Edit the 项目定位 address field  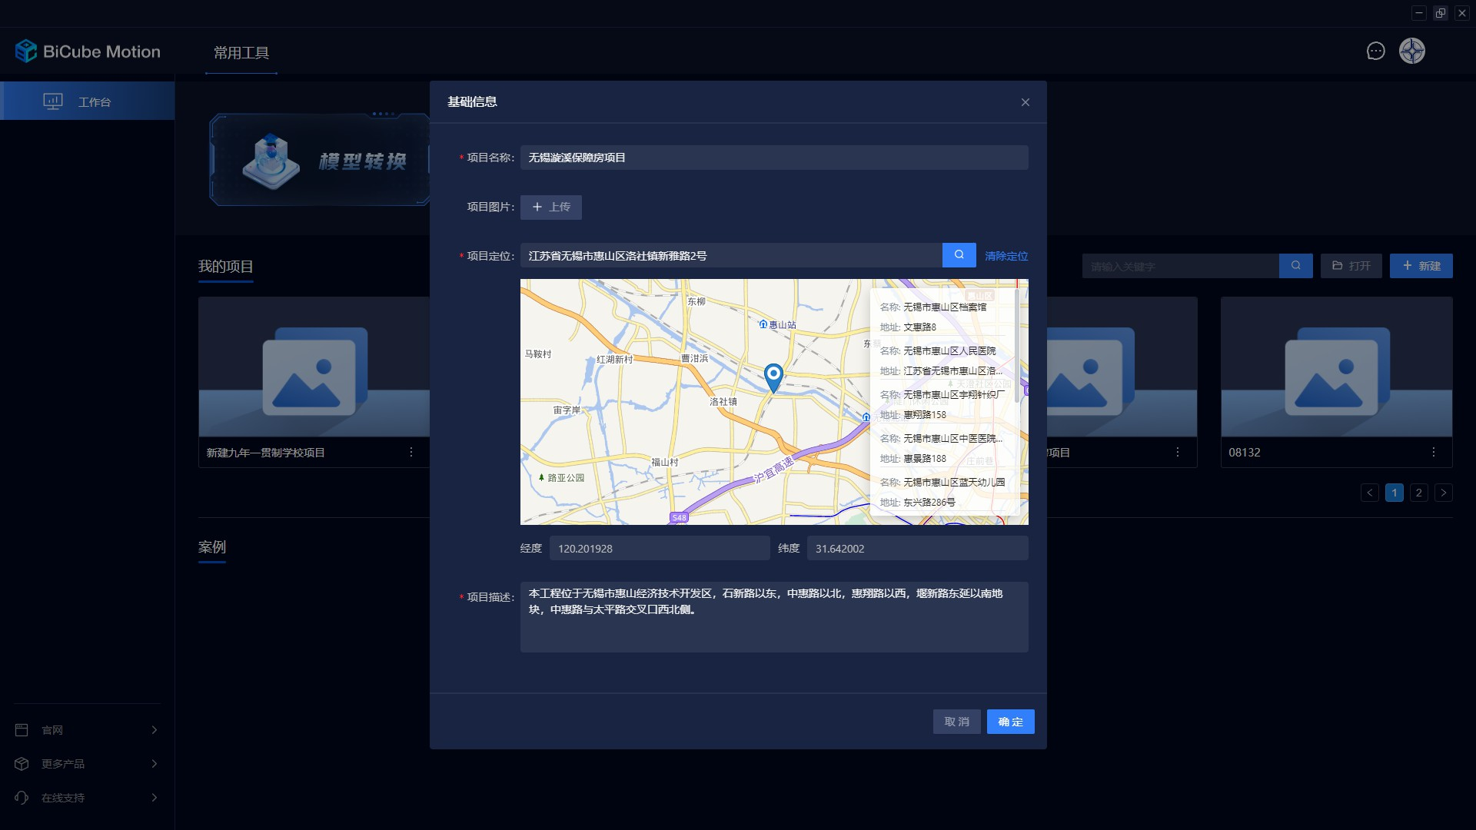[x=731, y=256]
